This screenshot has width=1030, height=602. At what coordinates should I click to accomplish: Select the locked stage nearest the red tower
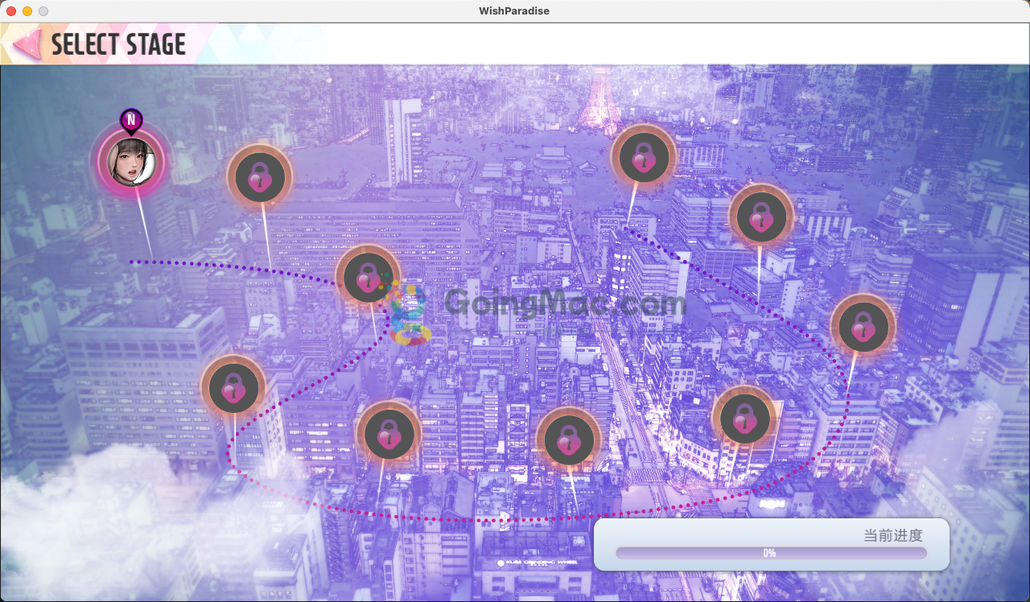(644, 157)
